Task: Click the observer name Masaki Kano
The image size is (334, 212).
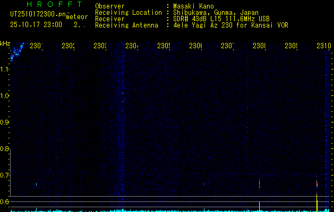Action: tap(193, 6)
